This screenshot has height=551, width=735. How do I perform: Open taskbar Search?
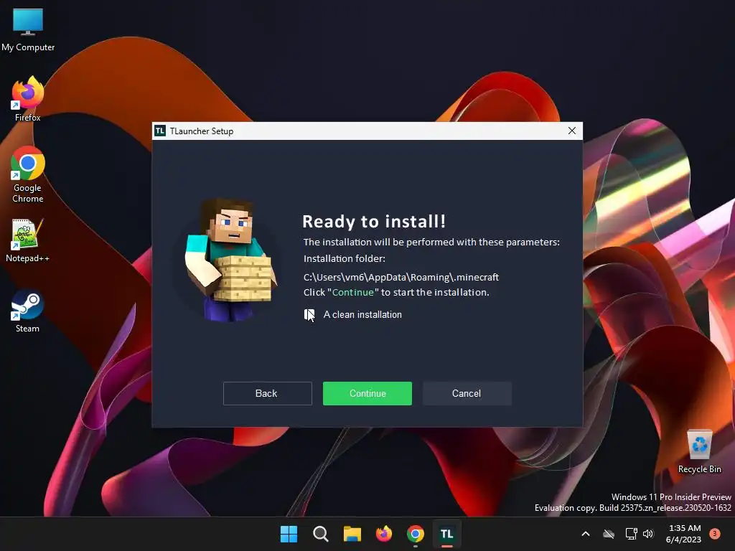pyautogui.click(x=321, y=534)
